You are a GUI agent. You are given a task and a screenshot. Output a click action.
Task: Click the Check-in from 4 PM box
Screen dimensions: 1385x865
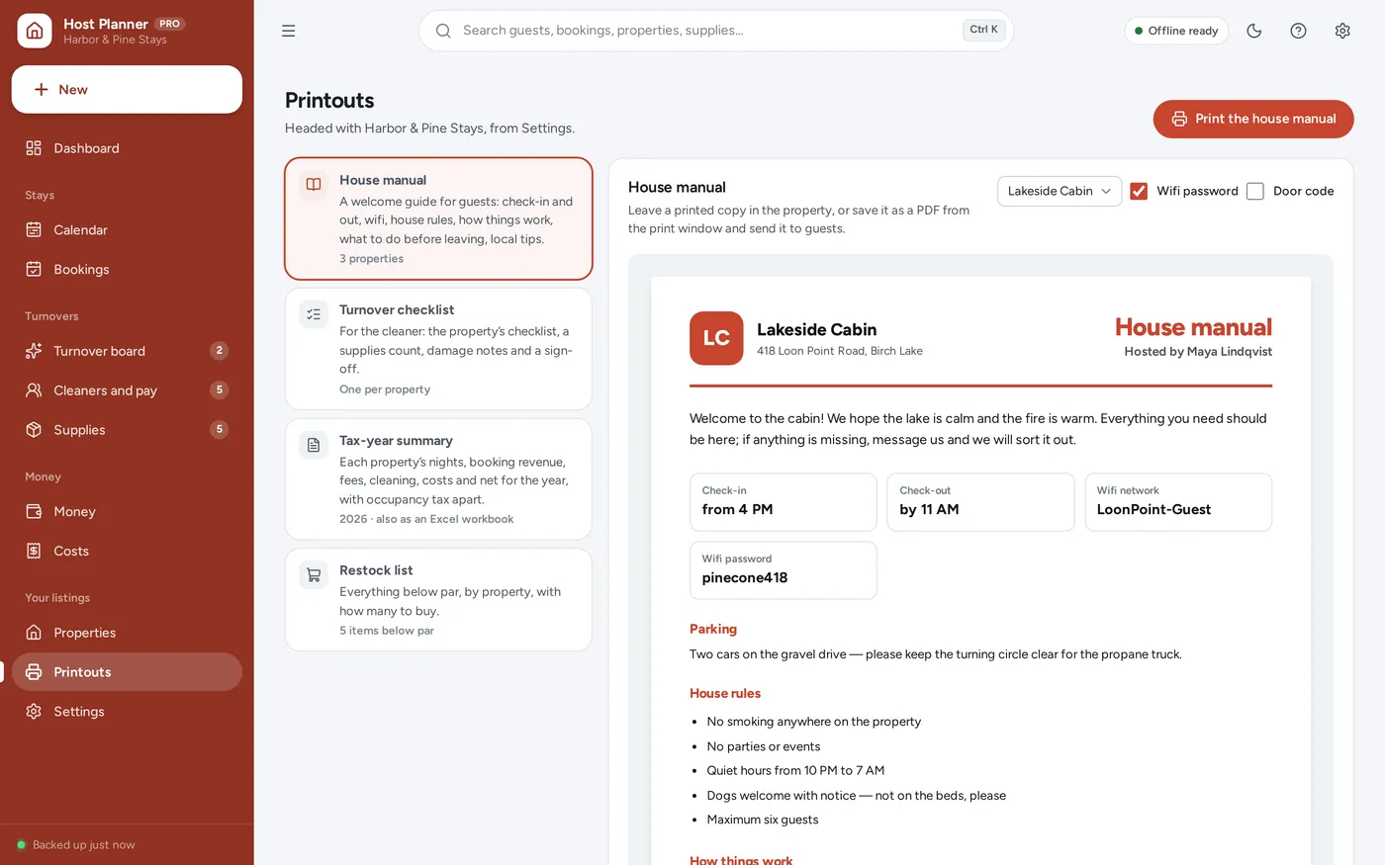(x=783, y=502)
